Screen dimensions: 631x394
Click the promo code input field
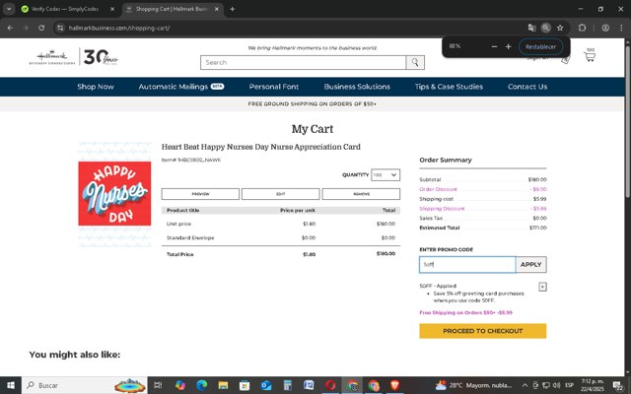pyautogui.click(x=467, y=265)
